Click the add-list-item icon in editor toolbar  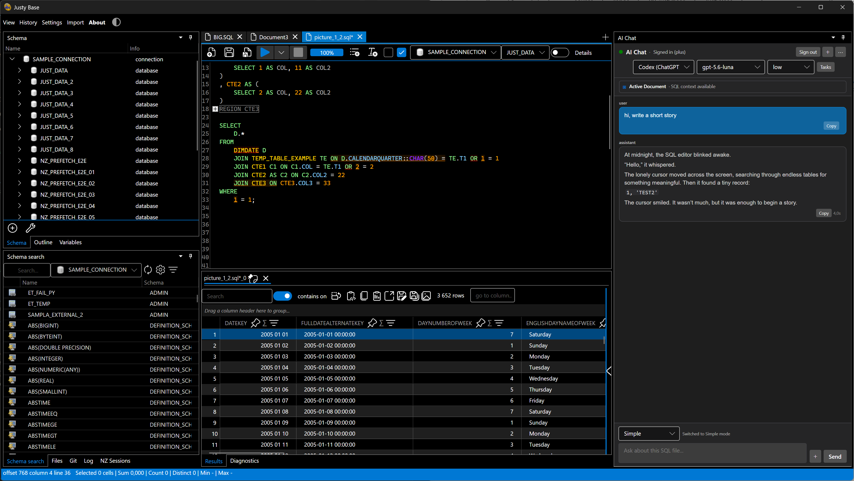(354, 52)
